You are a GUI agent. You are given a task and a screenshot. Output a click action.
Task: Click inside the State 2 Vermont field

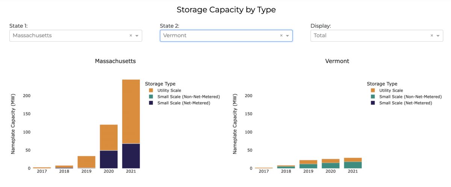click(x=218, y=36)
